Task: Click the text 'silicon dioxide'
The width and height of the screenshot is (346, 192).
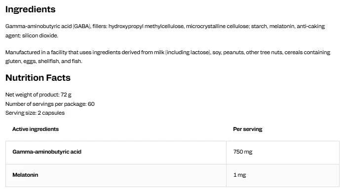Action: tap(39, 35)
